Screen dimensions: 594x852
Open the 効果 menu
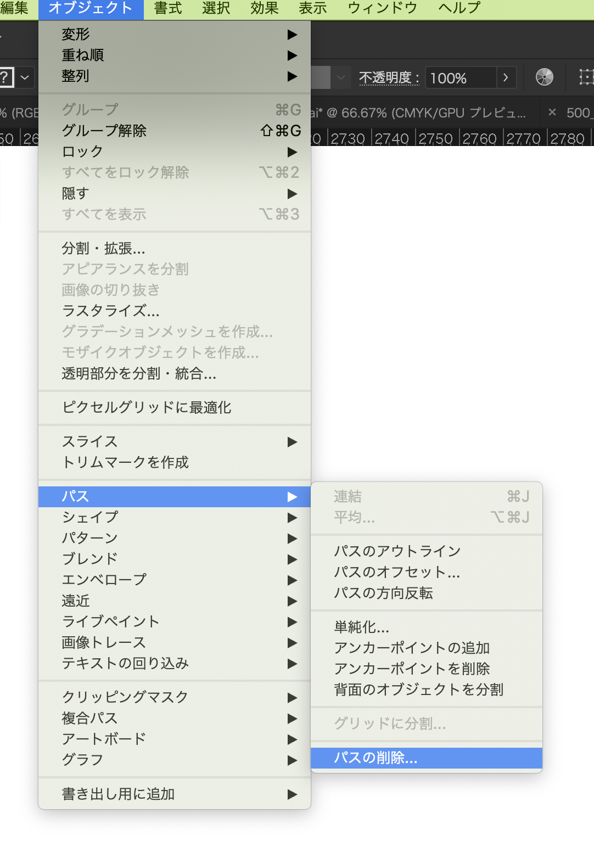pyautogui.click(x=264, y=9)
